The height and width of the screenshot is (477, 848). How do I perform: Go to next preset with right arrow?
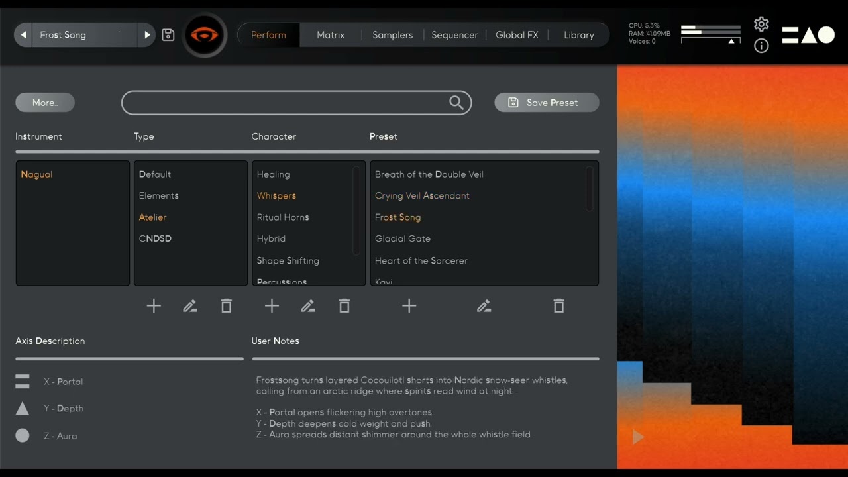(x=147, y=35)
